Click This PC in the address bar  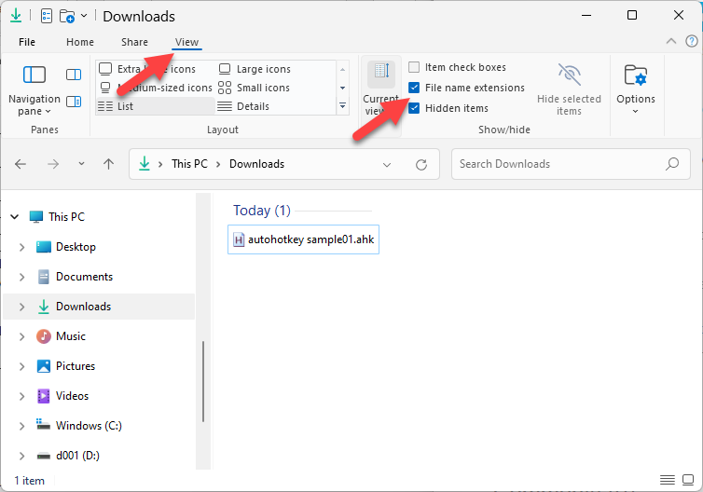point(189,164)
